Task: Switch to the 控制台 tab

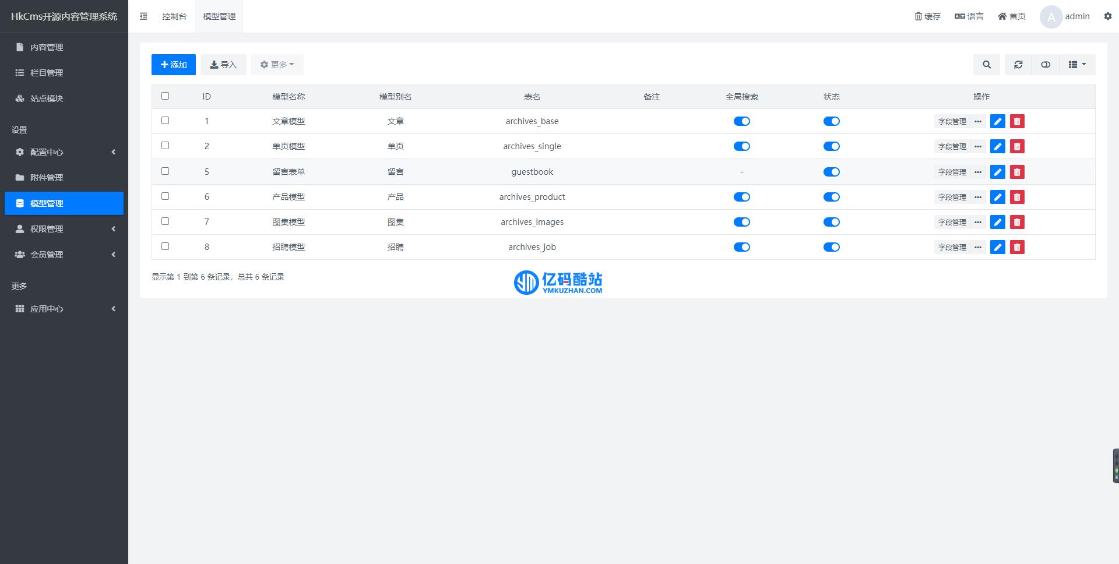Action: pyautogui.click(x=174, y=16)
